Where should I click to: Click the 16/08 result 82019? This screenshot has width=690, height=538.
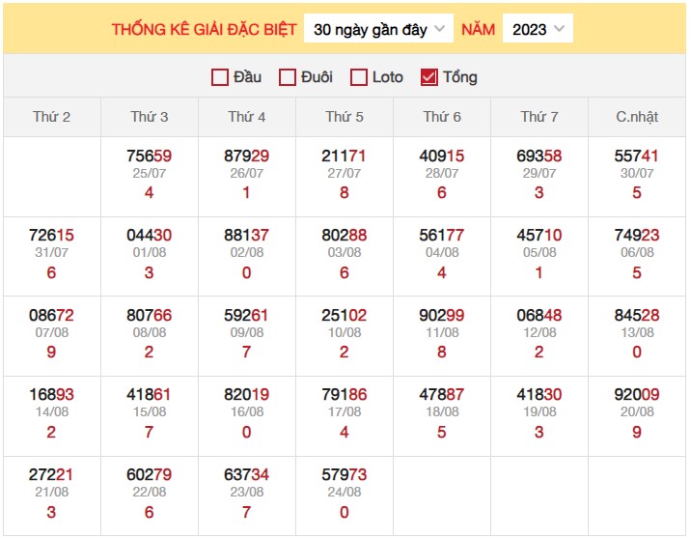pos(247,394)
